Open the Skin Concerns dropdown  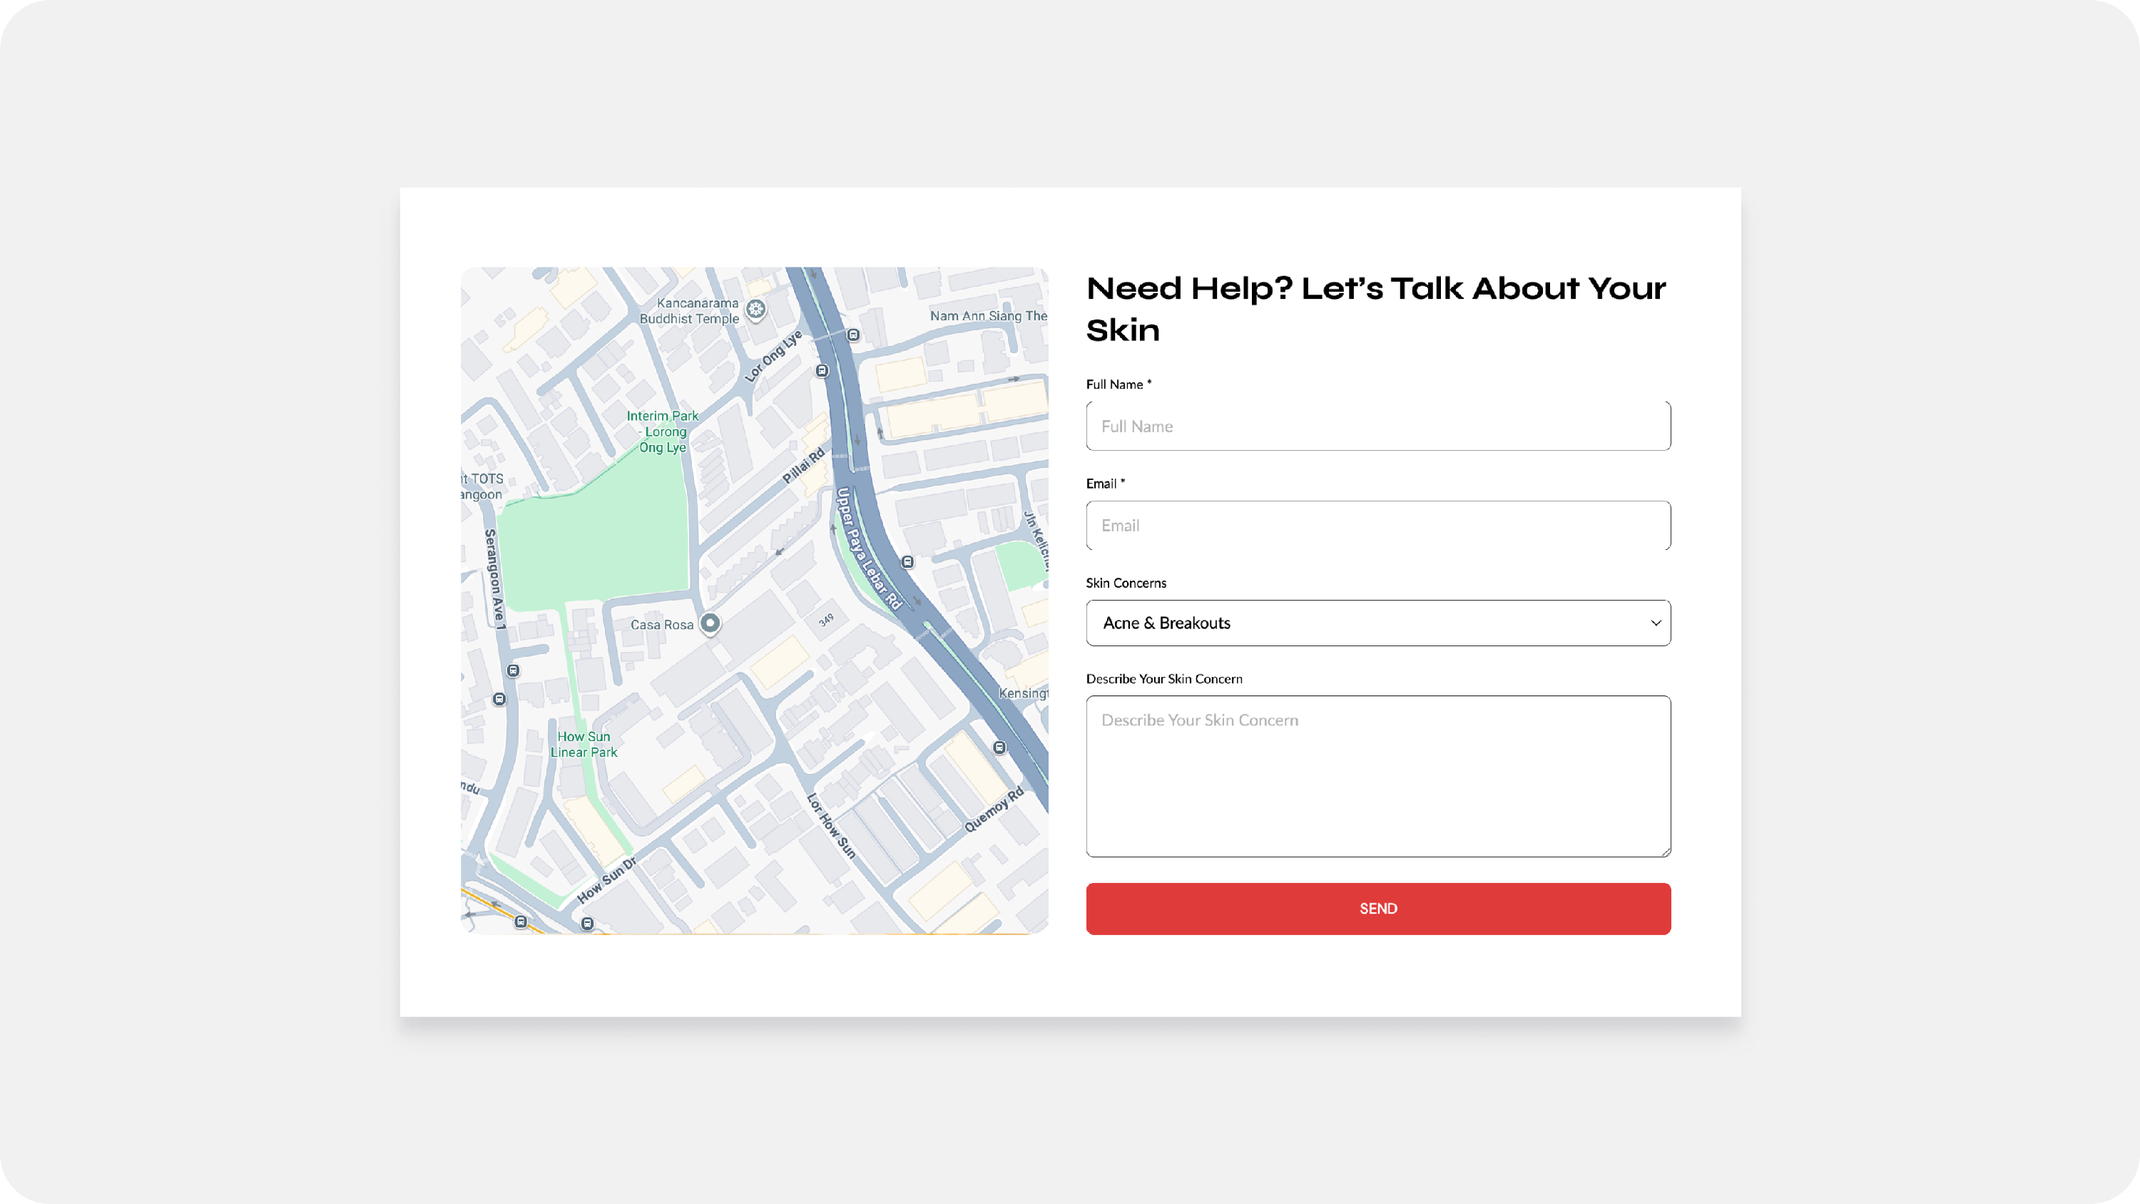click(x=1378, y=623)
